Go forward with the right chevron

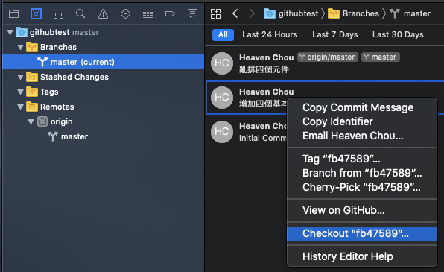pos(252,13)
